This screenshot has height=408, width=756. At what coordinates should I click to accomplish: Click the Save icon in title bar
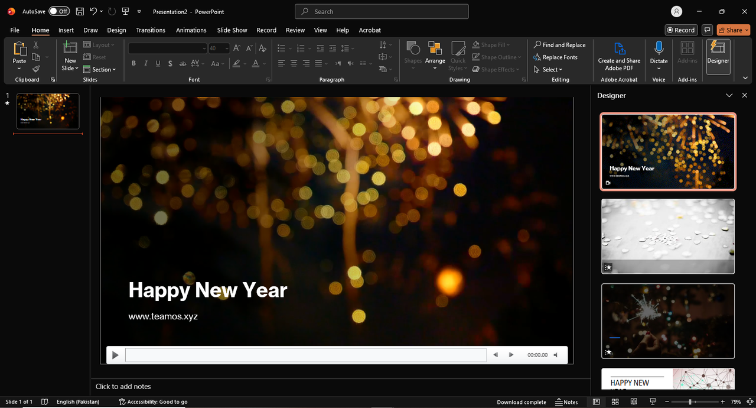coord(80,11)
